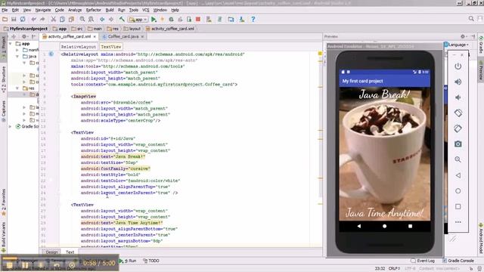The width and height of the screenshot is (484, 272).
Task: Open the Tools menu
Action: point(134,10)
